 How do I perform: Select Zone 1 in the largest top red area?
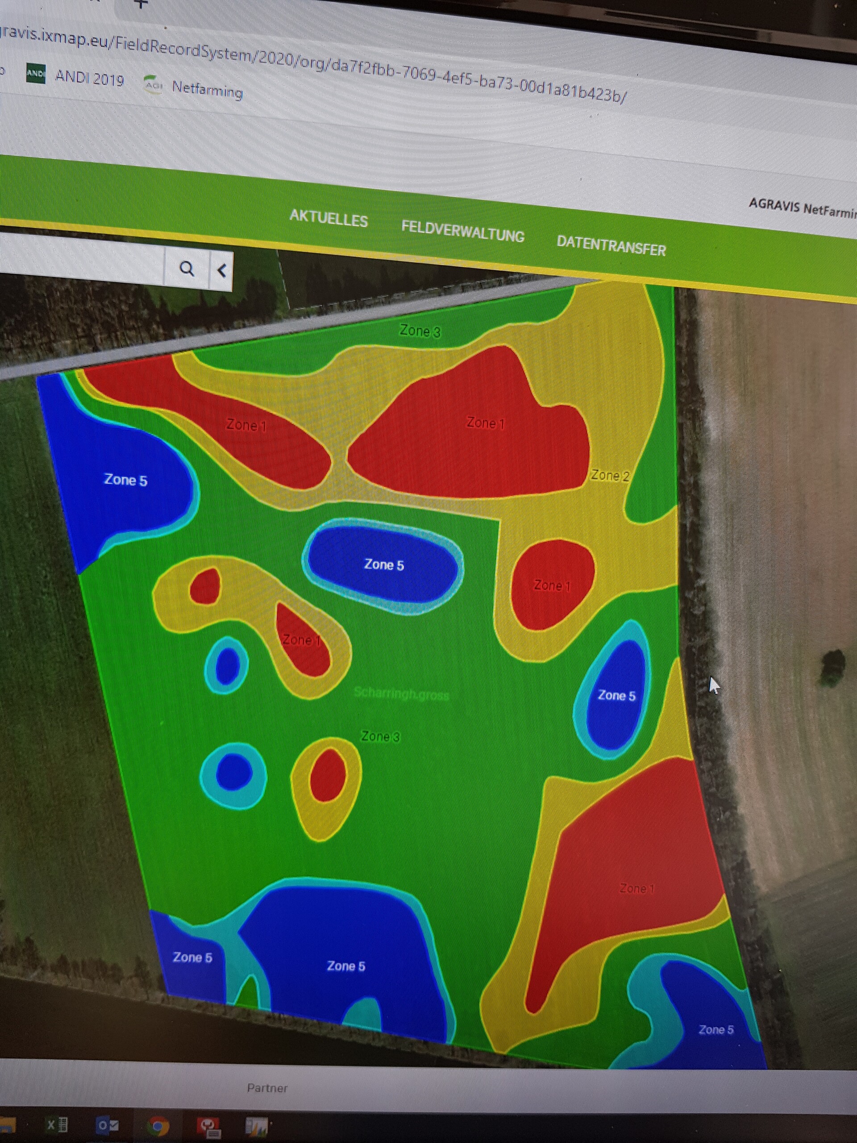click(485, 423)
